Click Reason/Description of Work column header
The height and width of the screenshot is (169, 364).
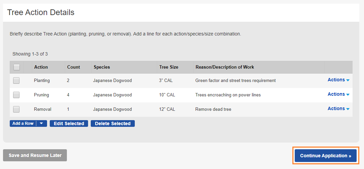[x=225, y=67]
